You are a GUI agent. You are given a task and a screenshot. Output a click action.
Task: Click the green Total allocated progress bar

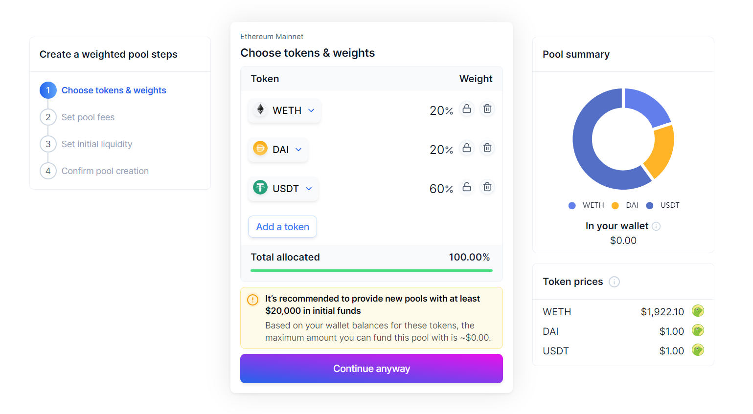click(x=371, y=270)
